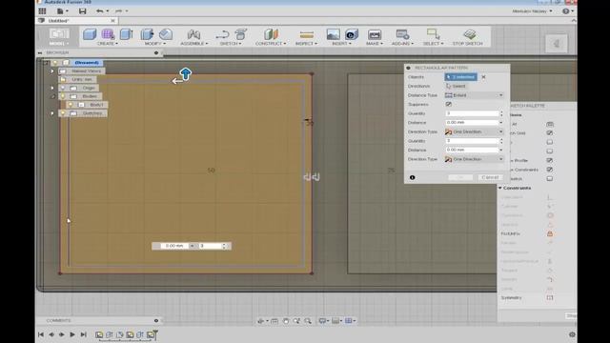Click the Select tool icon
Image resolution: width=610 pixels, height=343 pixels.
(433, 34)
